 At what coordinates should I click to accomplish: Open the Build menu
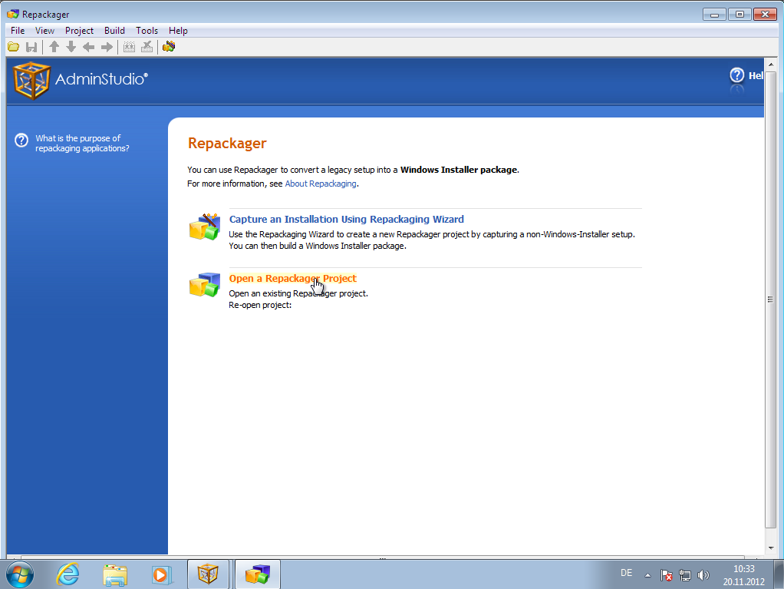[114, 31]
